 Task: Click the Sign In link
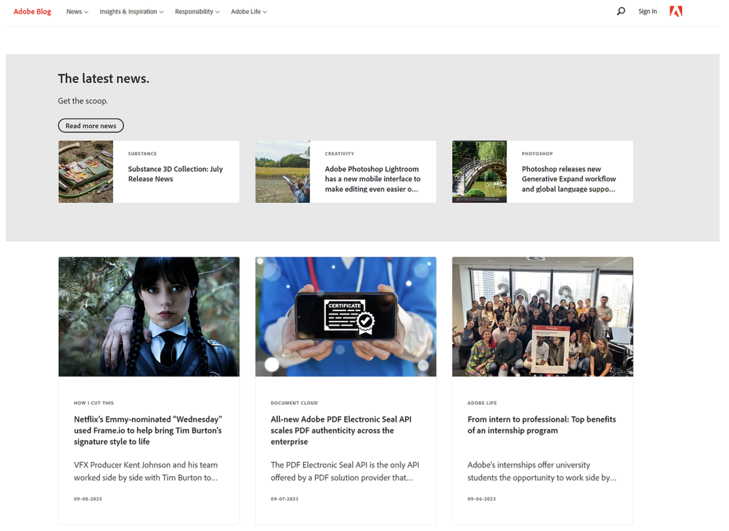(x=647, y=12)
